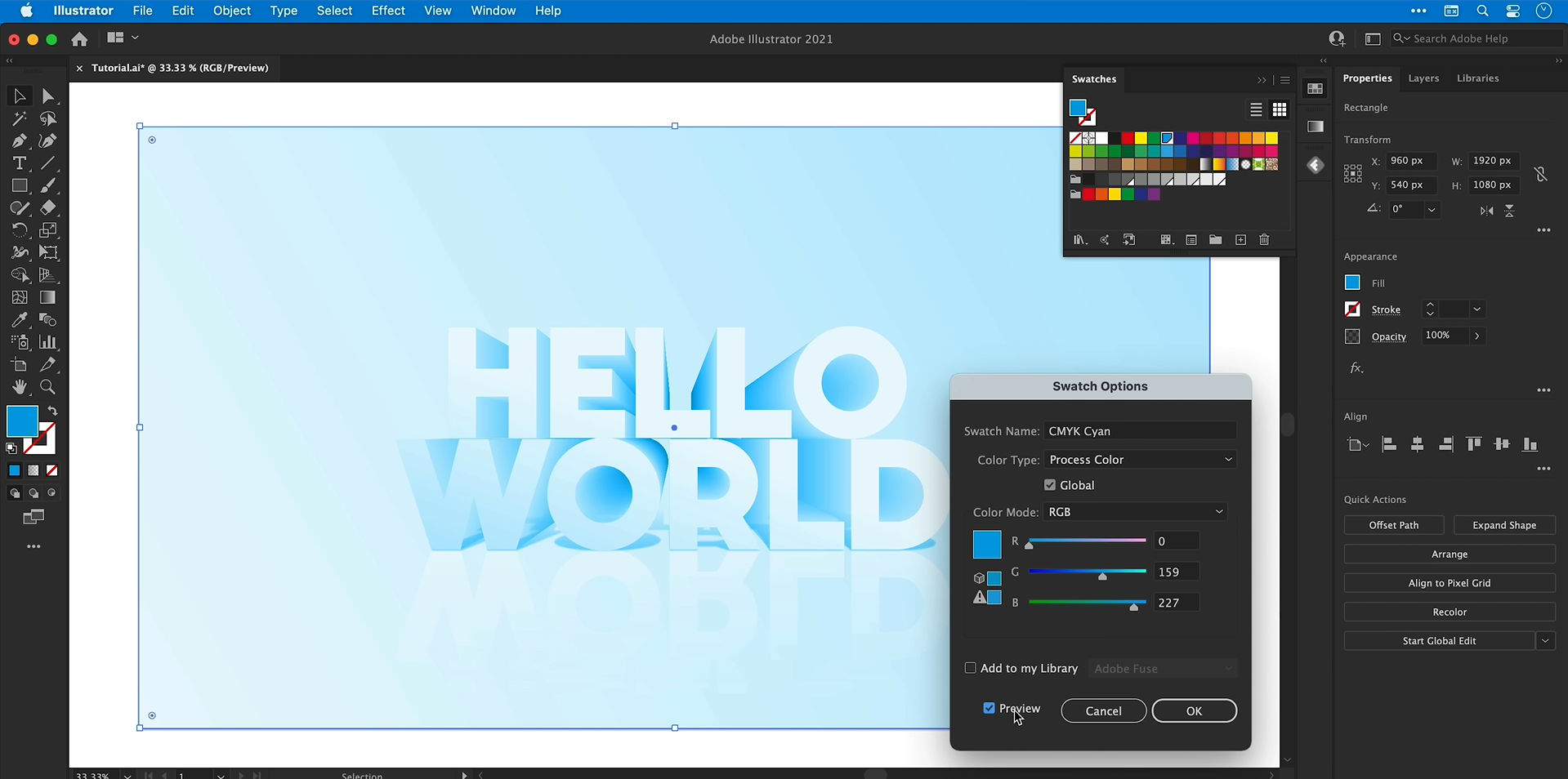The height and width of the screenshot is (779, 1568).
Task: Expand the Opacity arrow in Appearance
Action: pos(1476,336)
